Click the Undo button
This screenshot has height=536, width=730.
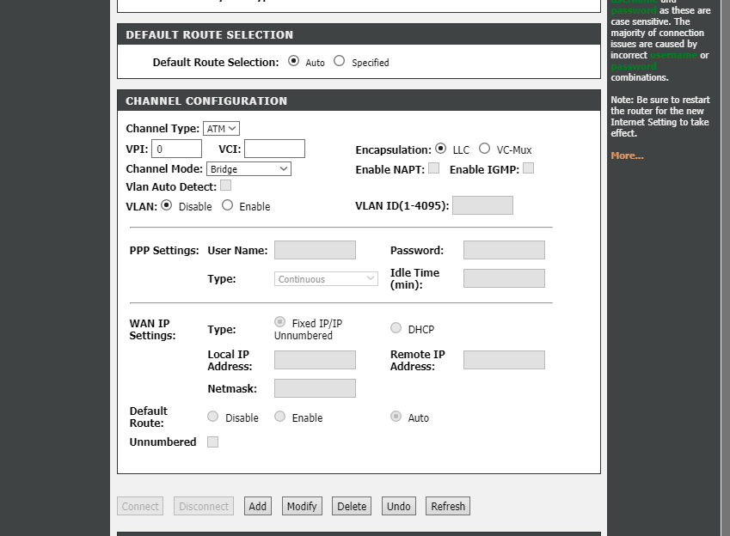click(399, 507)
